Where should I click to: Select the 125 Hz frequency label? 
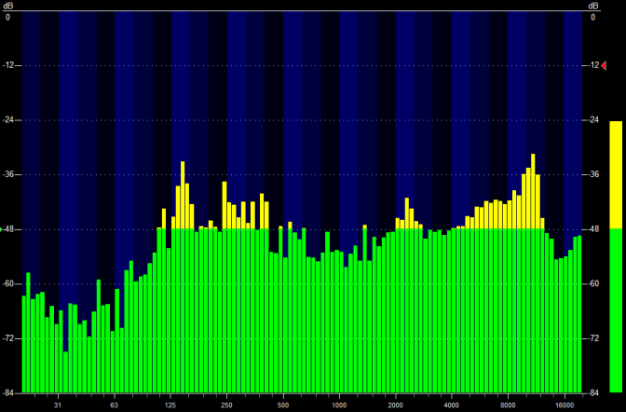[x=170, y=405]
